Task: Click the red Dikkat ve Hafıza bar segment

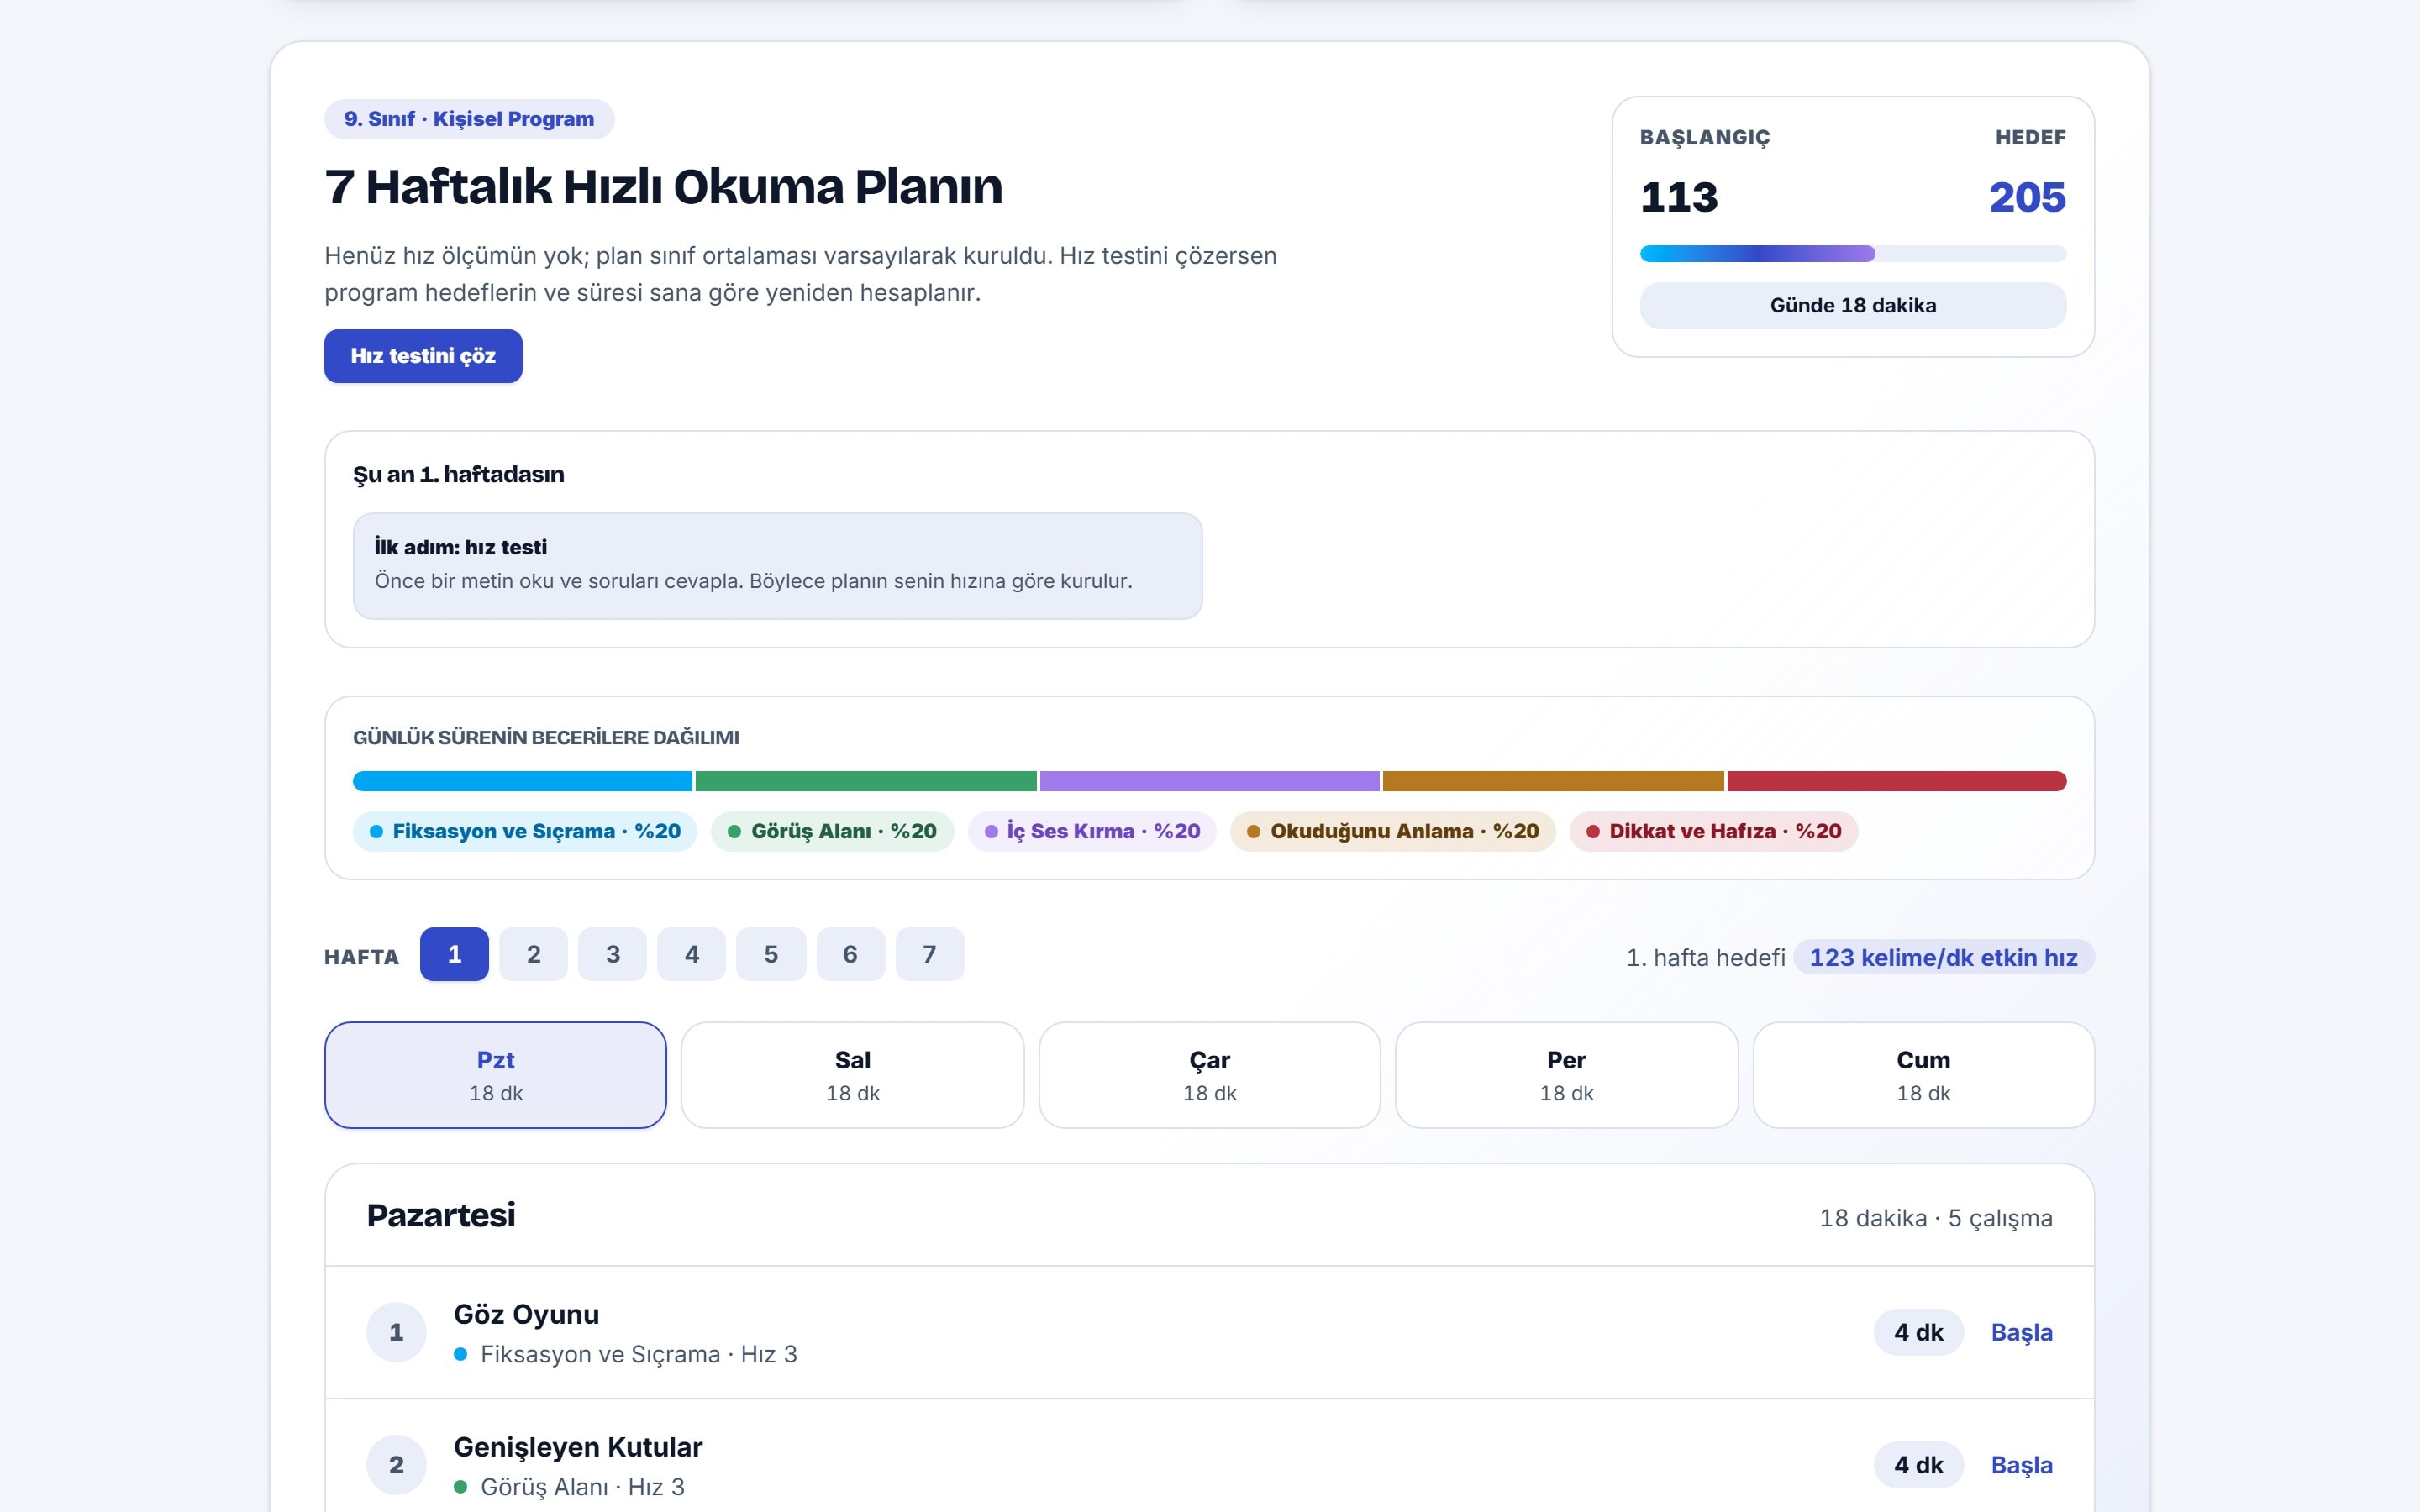Action: (1897, 781)
